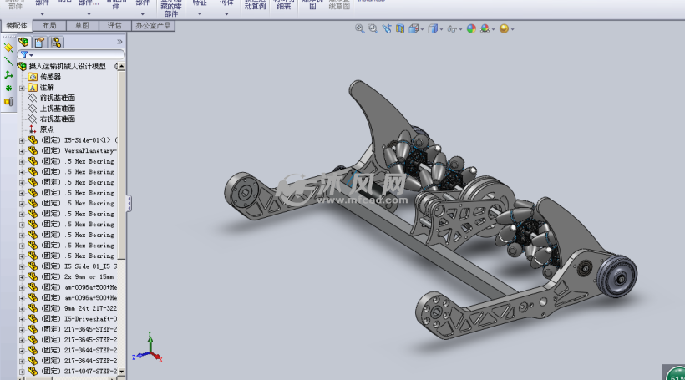Switch to the 评估 tab
The width and height of the screenshot is (685, 380).
tap(114, 26)
